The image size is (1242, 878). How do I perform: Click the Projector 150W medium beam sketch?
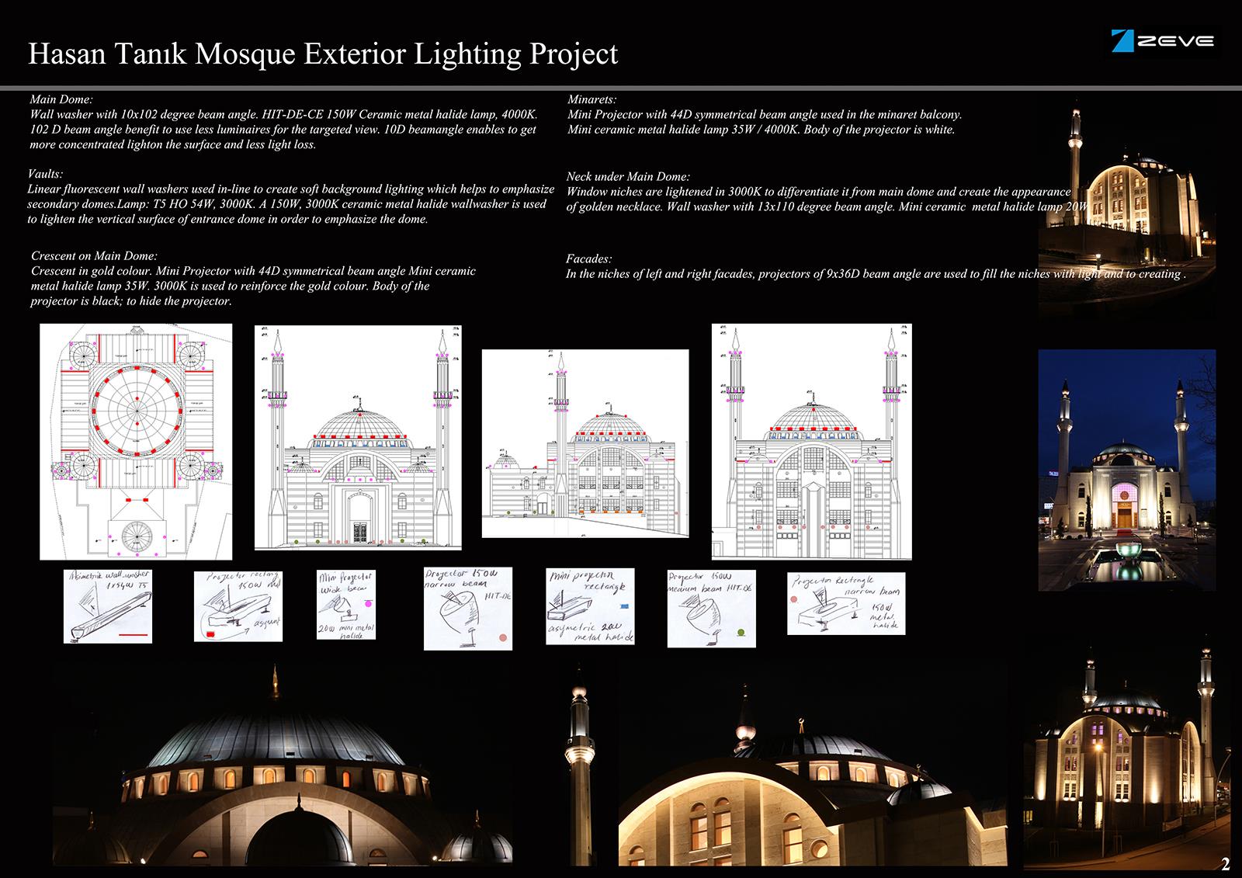point(711,609)
